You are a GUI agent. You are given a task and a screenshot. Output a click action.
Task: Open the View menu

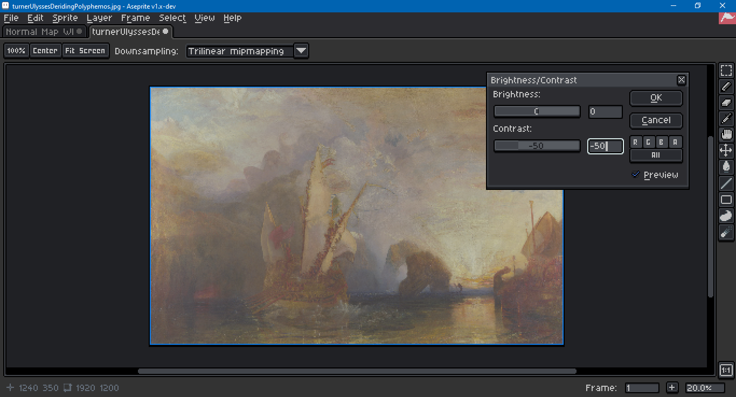coord(205,18)
